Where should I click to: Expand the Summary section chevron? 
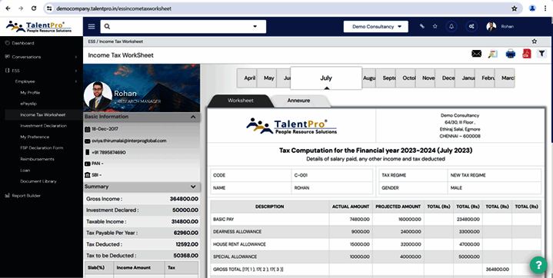(193, 187)
